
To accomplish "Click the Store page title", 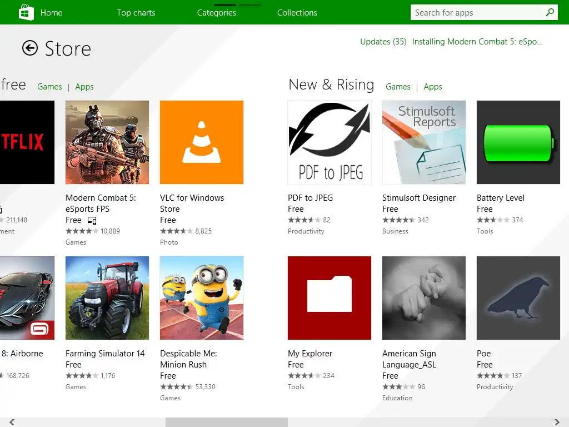I will (x=68, y=49).
